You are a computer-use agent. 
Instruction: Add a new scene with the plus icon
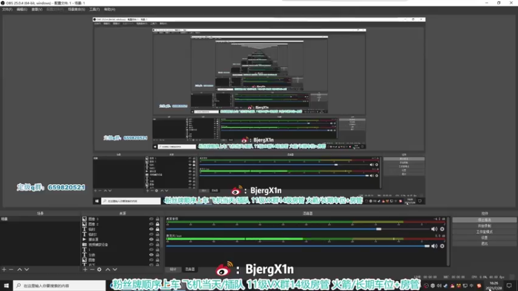point(4,270)
